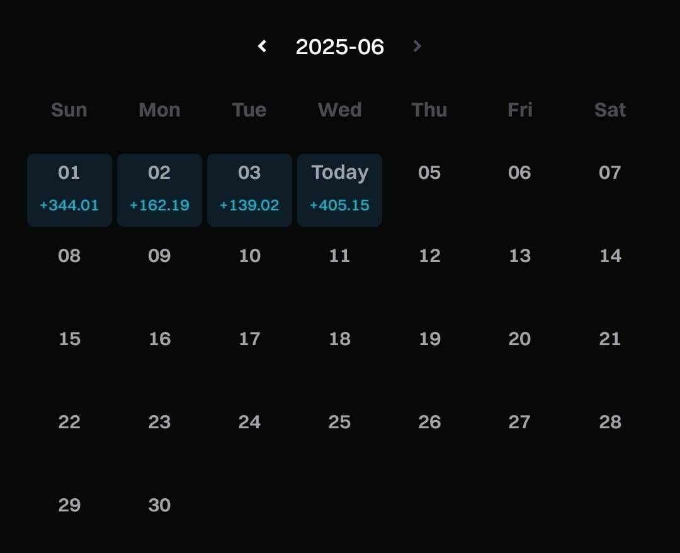Select June 03 with +139.02
680x553 pixels.
click(249, 190)
